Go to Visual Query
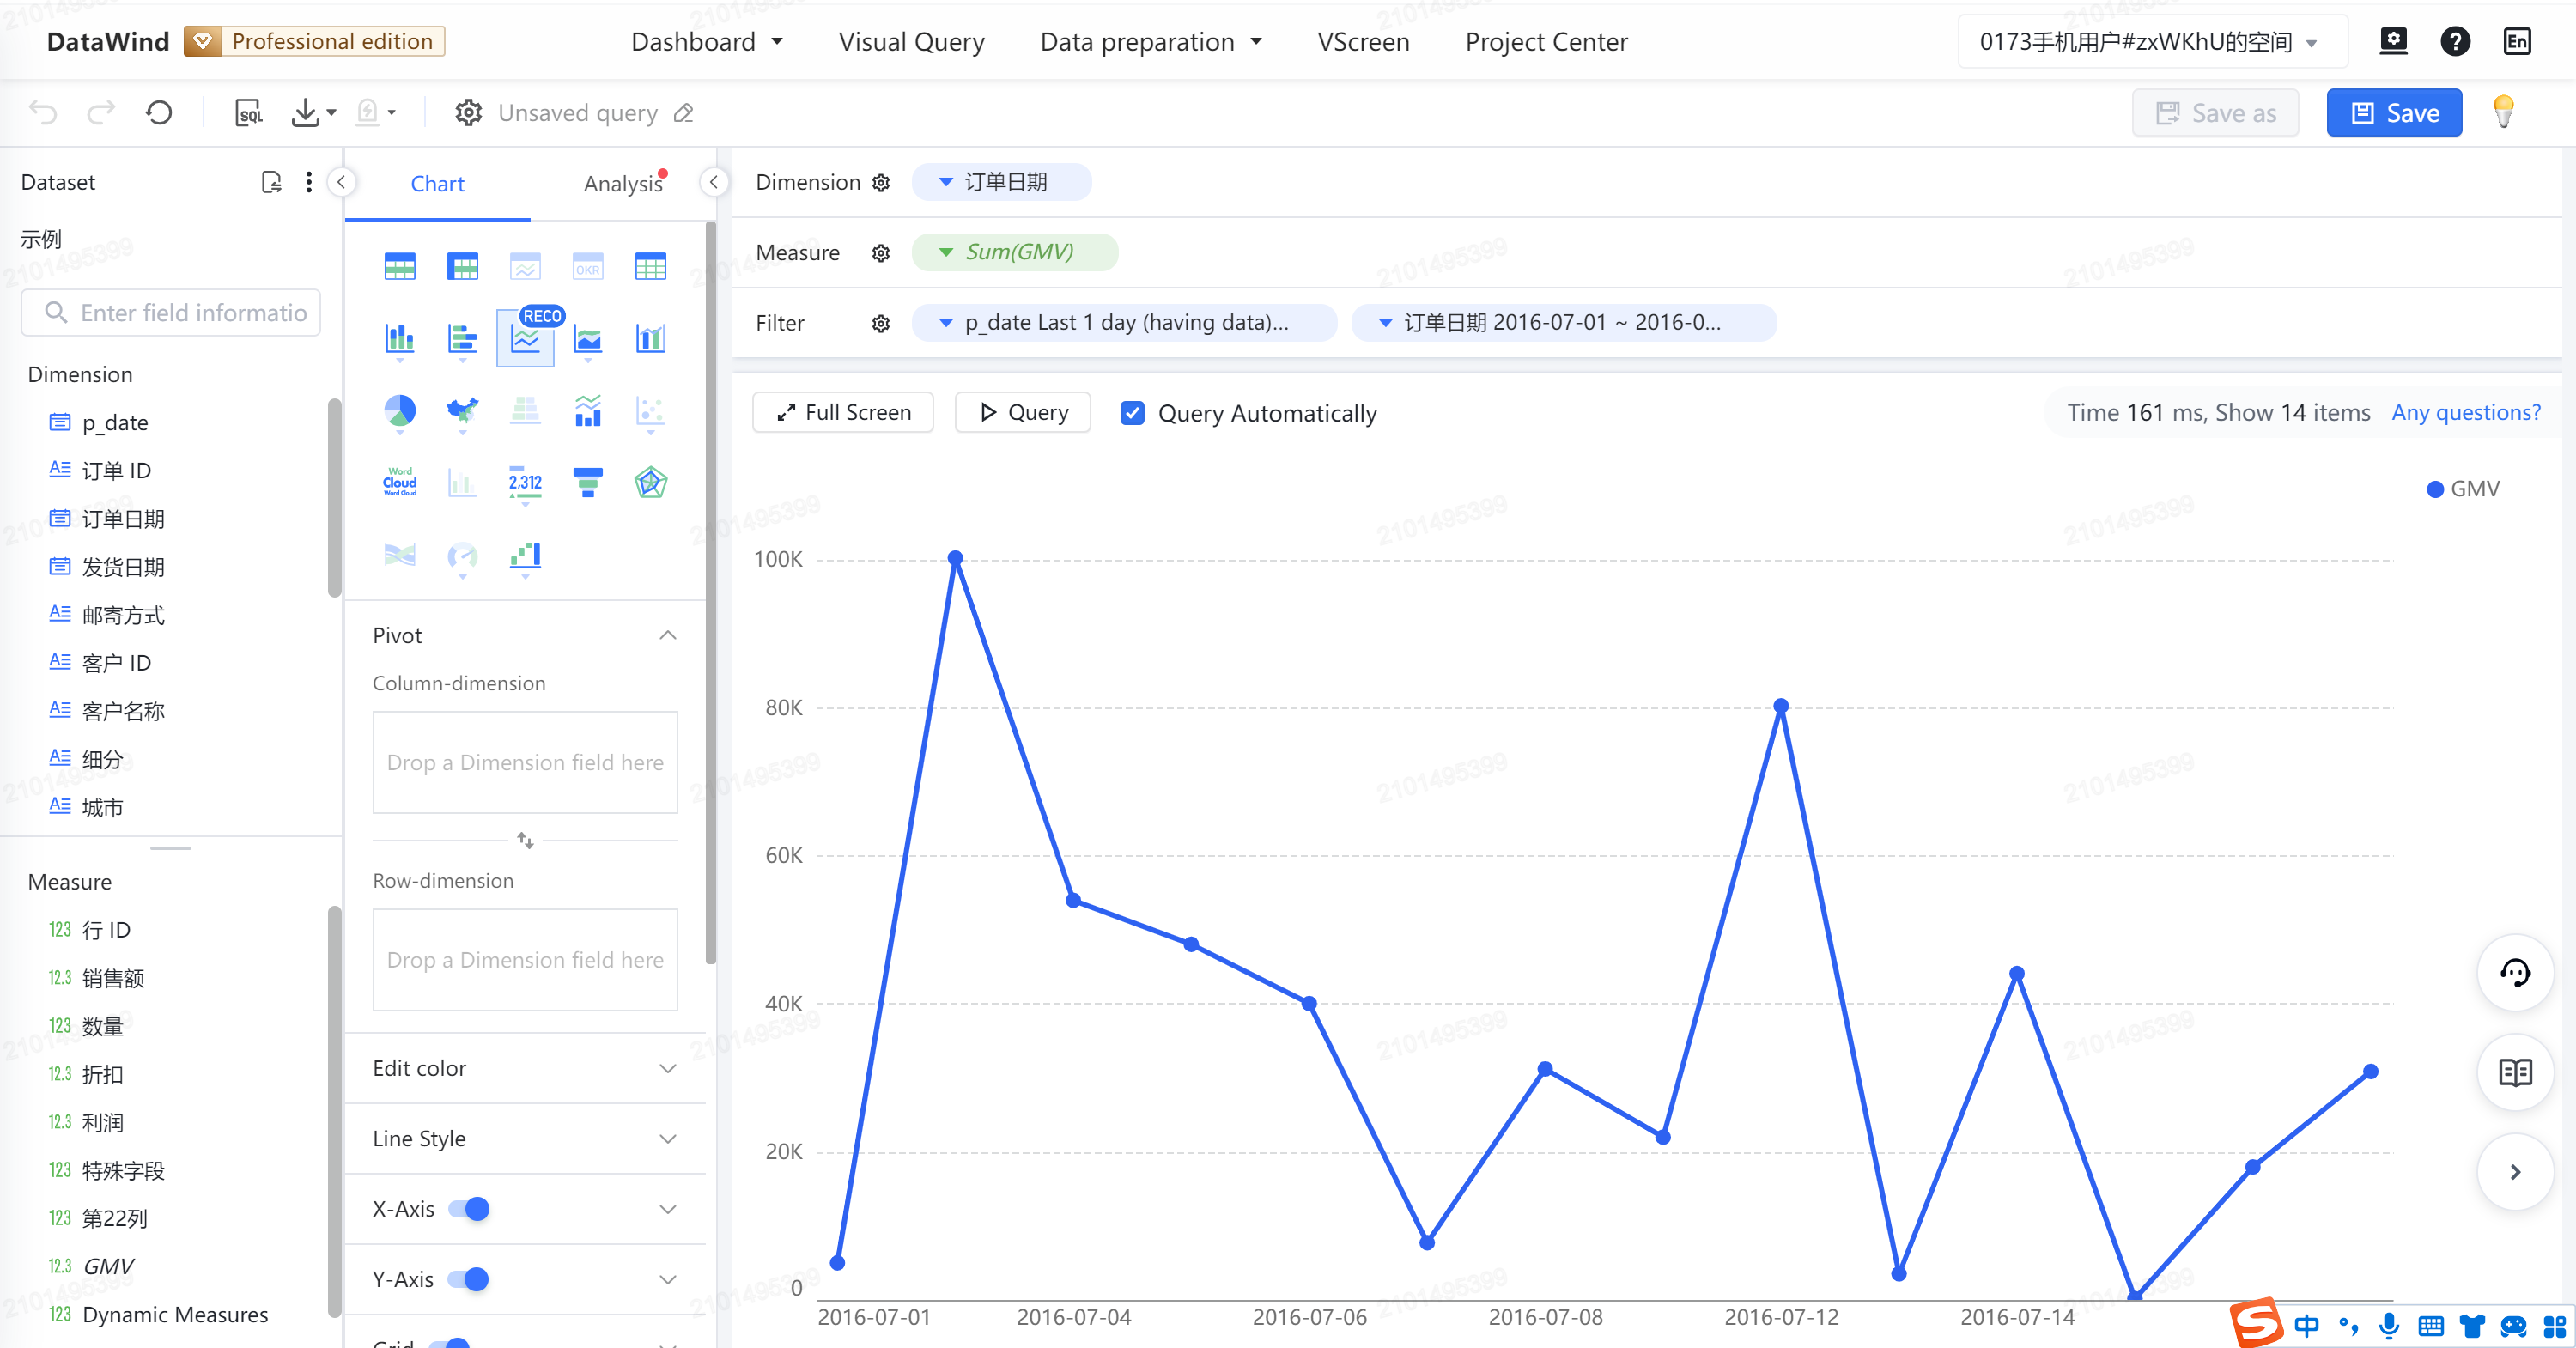The width and height of the screenshot is (2576, 1348). (911, 42)
